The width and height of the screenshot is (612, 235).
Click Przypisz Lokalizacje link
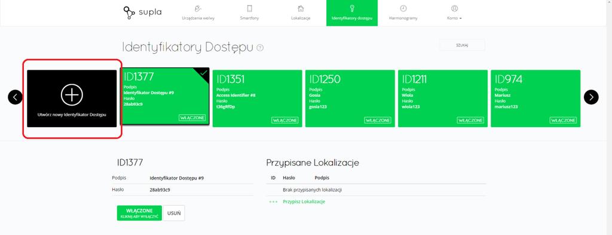click(x=304, y=202)
